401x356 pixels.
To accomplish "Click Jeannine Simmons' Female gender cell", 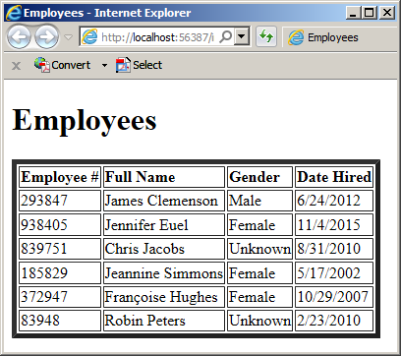I will pos(259,272).
